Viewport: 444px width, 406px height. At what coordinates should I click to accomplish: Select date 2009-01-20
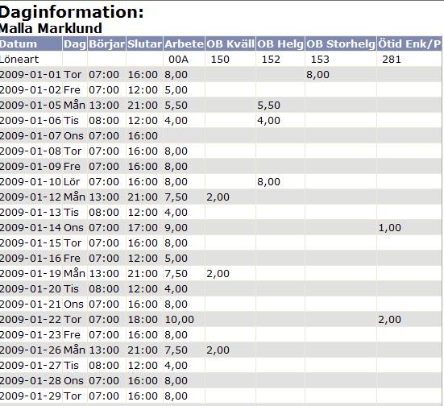click(x=31, y=288)
